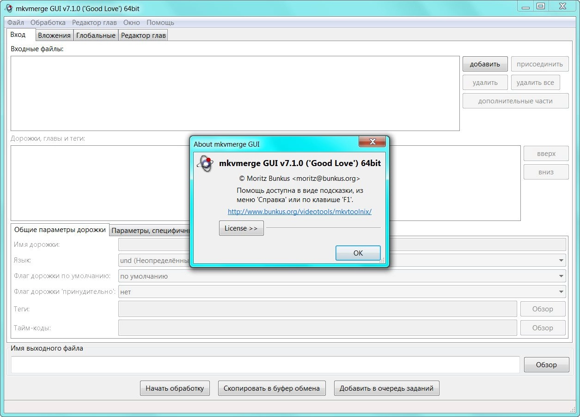Click the Начать обработку button
The height and width of the screenshot is (417, 580).
pyautogui.click(x=175, y=388)
